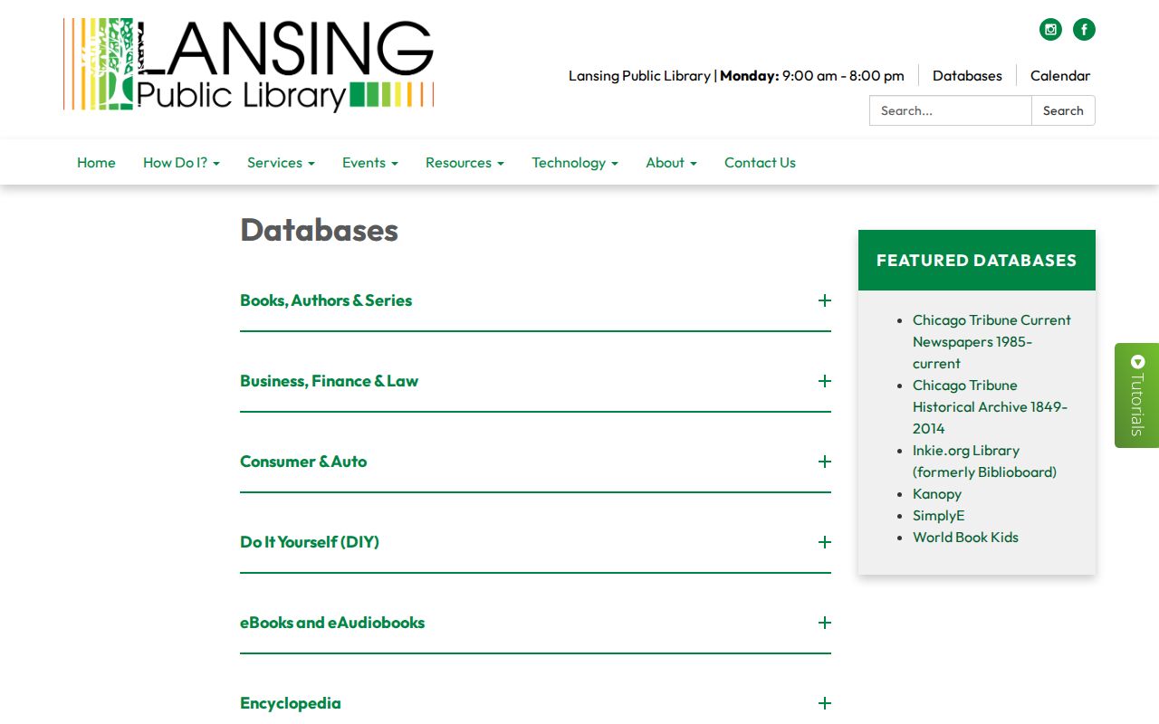1159x724 pixels.
Task: Go to the Home page
Action: pos(96,163)
